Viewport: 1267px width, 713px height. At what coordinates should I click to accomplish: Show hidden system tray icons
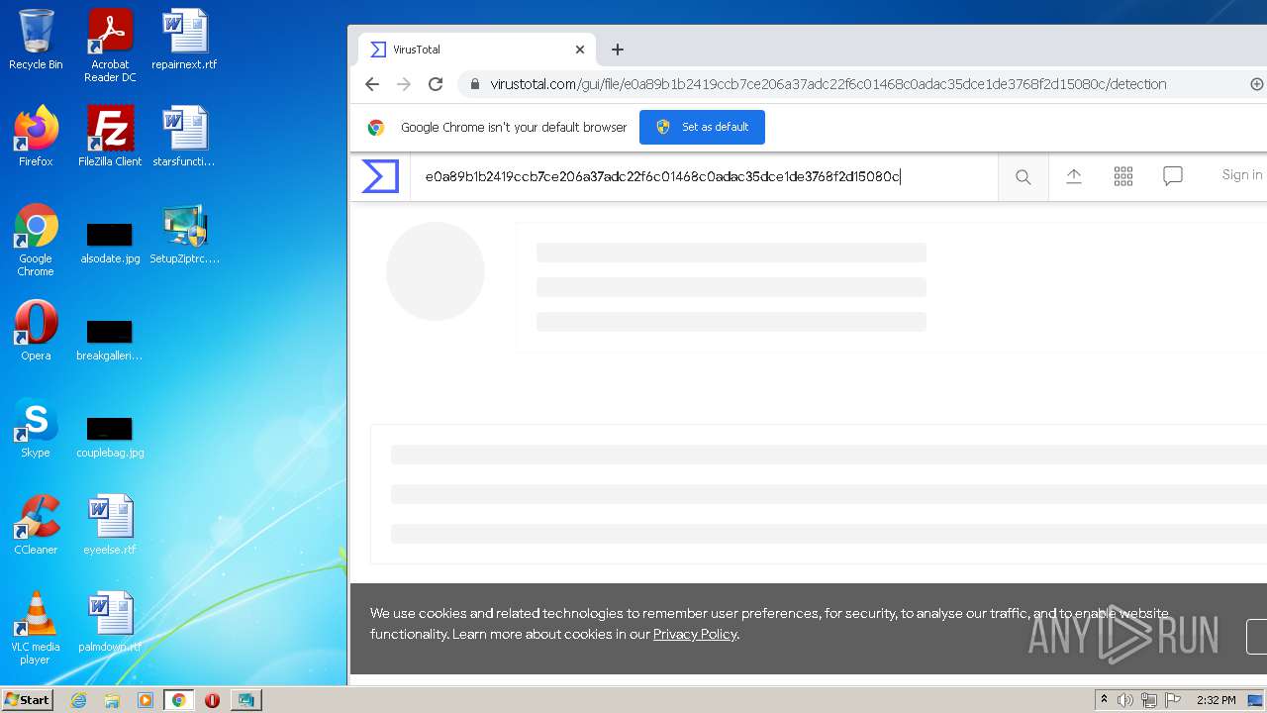(x=1104, y=700)
